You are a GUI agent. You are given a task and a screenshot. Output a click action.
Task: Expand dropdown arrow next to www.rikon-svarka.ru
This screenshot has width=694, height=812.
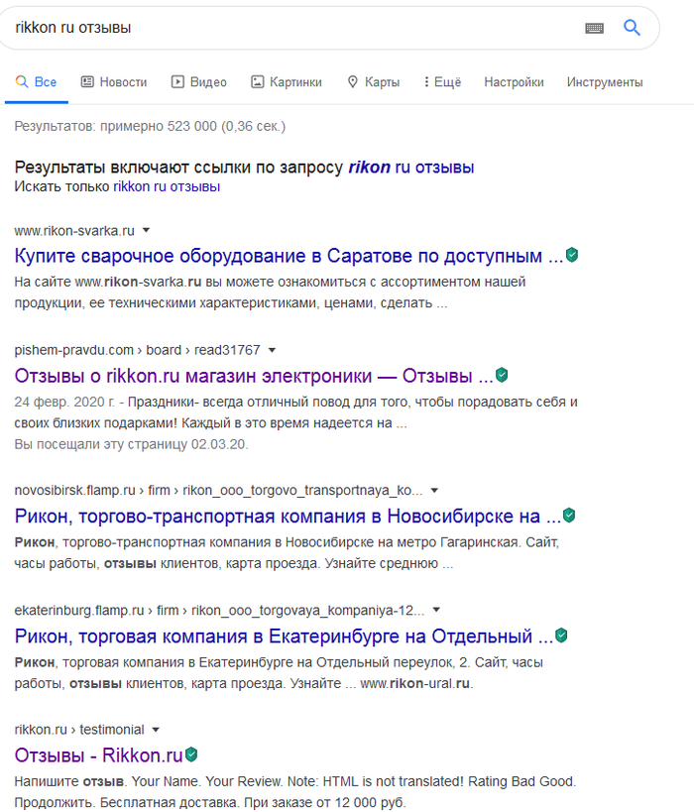click(146, 230)
